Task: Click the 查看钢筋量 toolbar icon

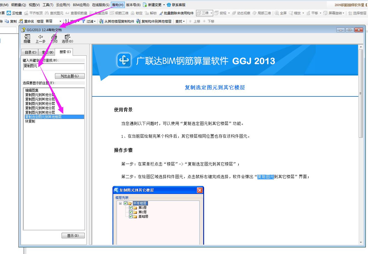Action: point(67,13)
